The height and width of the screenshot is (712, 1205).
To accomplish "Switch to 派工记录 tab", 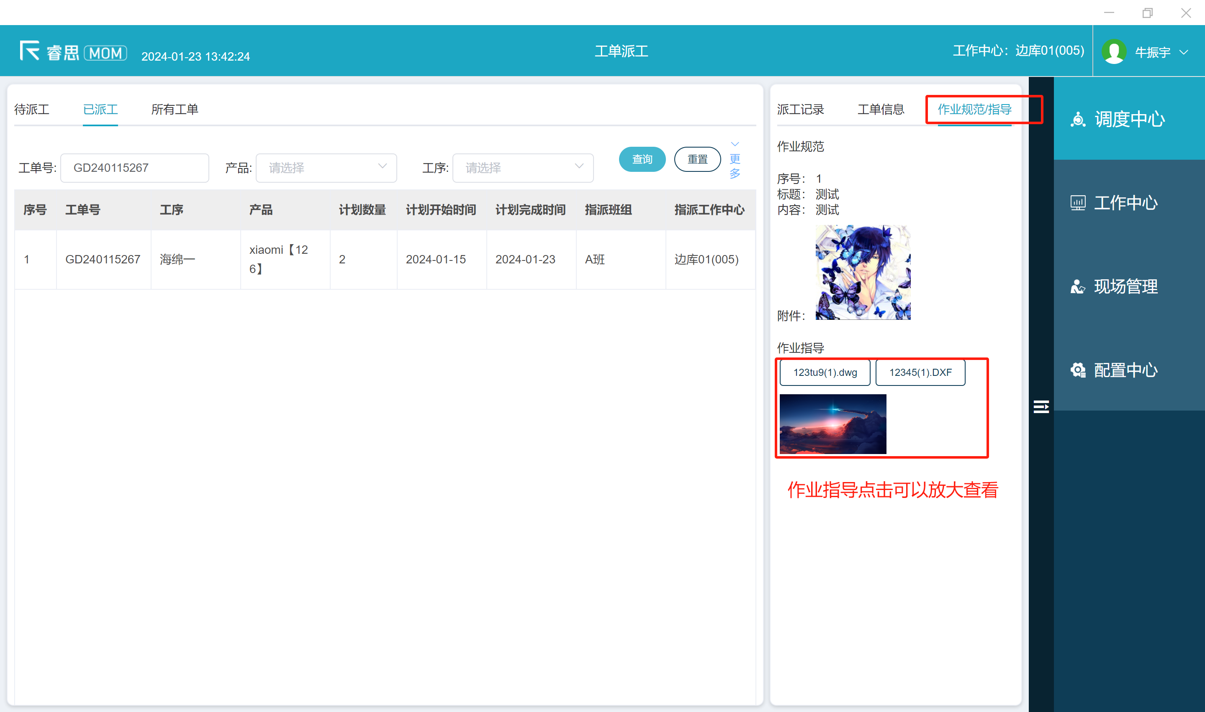I will pos(800,110).
